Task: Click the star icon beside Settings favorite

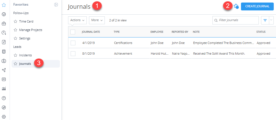Action: (x=16, y=38)
